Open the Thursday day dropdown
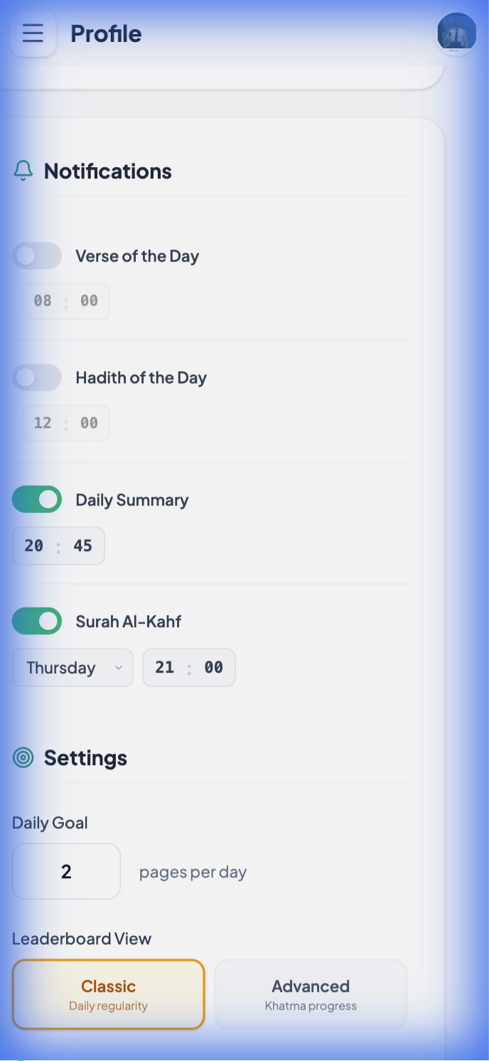Image resolution: width=489 pixels, height=1061 pixels. click(72, 668)
